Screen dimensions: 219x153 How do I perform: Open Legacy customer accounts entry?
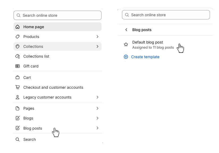[57, 97]
